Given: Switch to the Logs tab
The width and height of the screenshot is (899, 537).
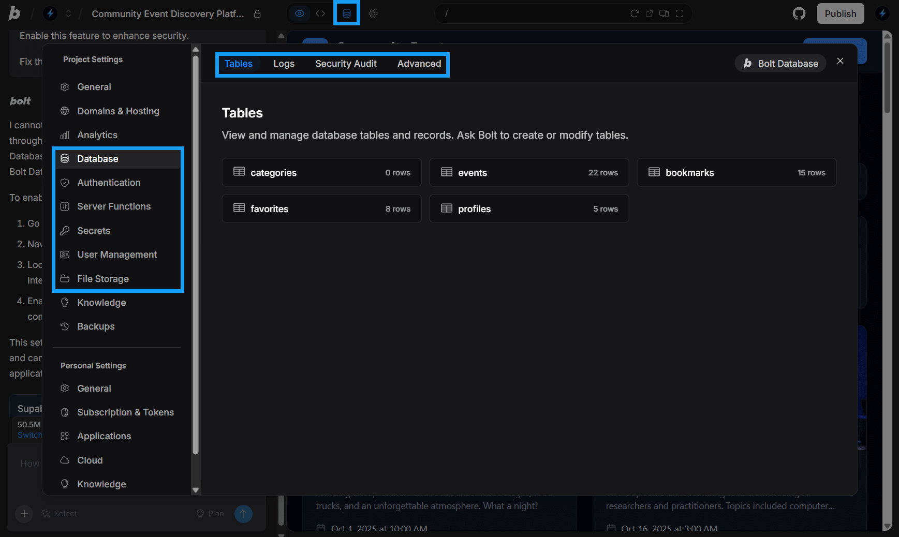Looking at the screenshot, I should [284, 64].
